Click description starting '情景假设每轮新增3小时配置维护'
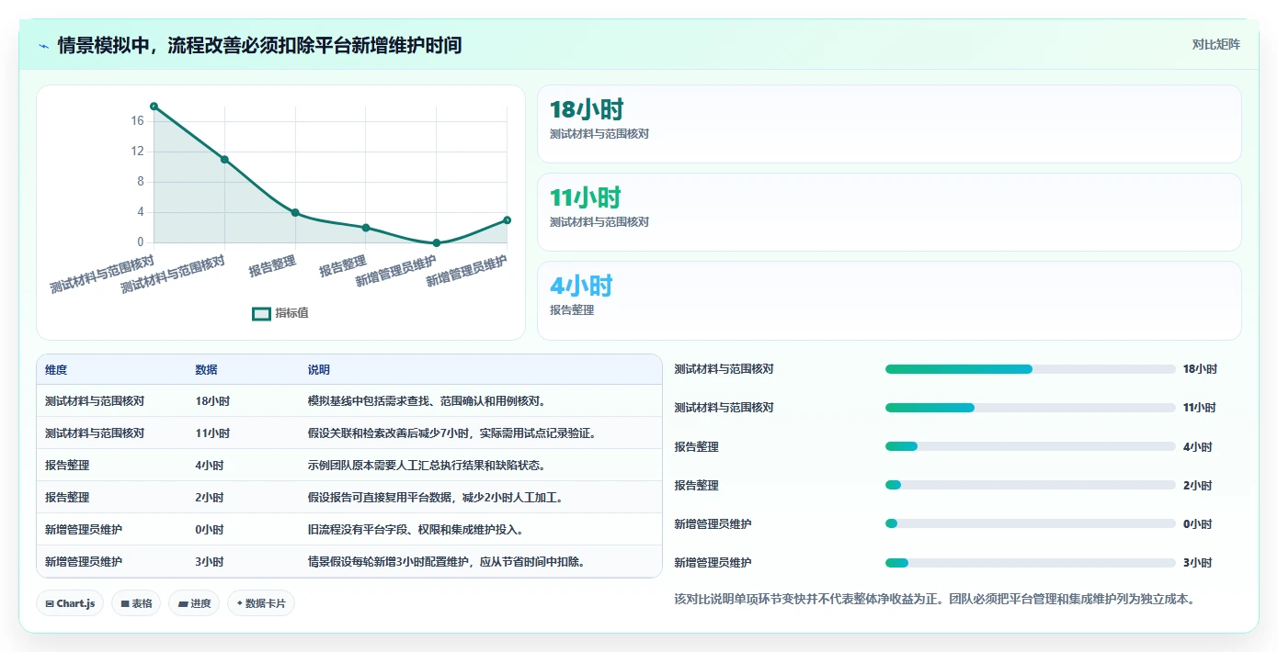The height and width of the screenshot is (652, 1278). coord(449,562)
